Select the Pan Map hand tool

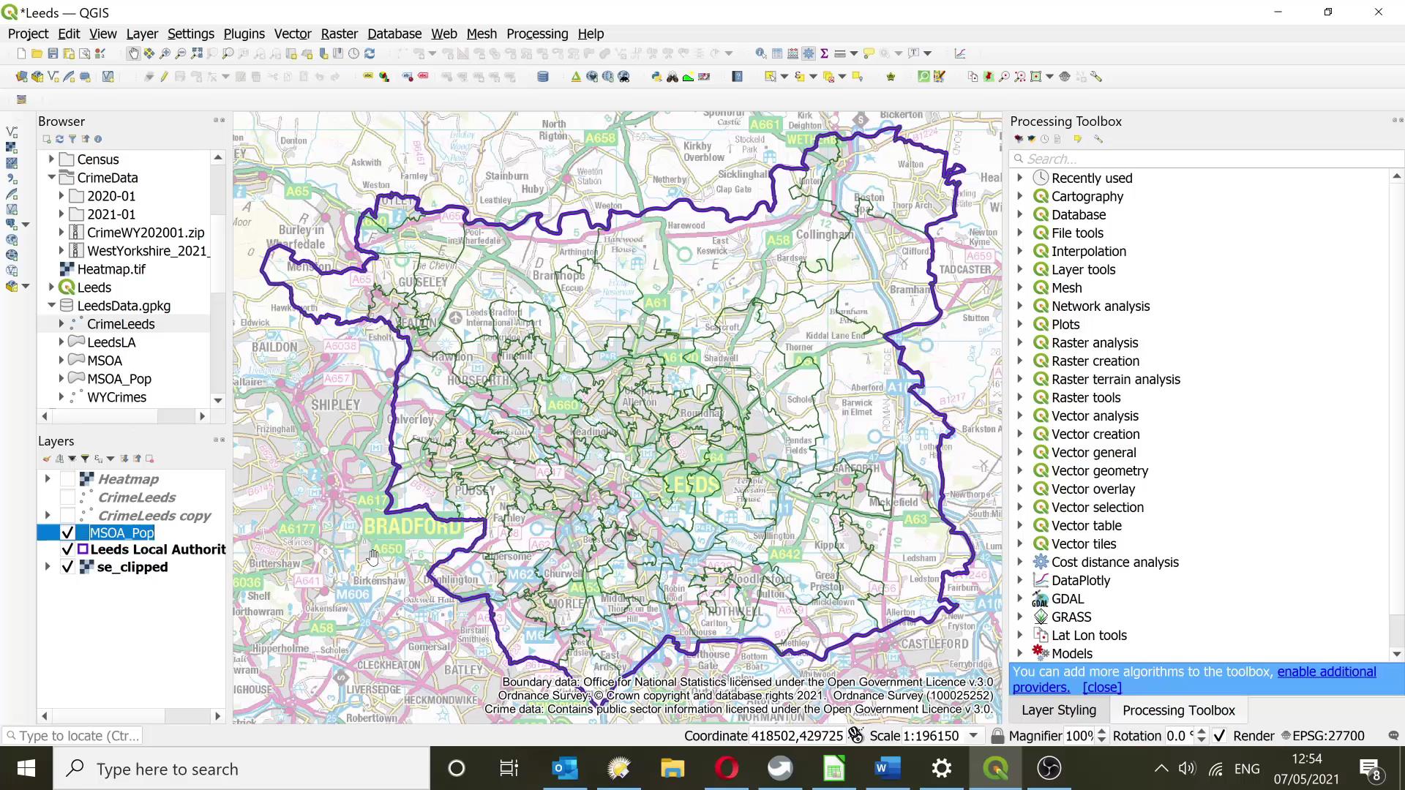coord(133,53)
